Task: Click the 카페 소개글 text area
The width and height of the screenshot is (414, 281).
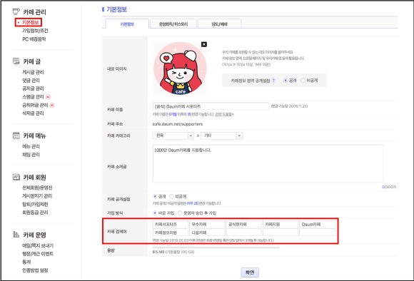Action: pyautogui.click(x=268, y=163)
